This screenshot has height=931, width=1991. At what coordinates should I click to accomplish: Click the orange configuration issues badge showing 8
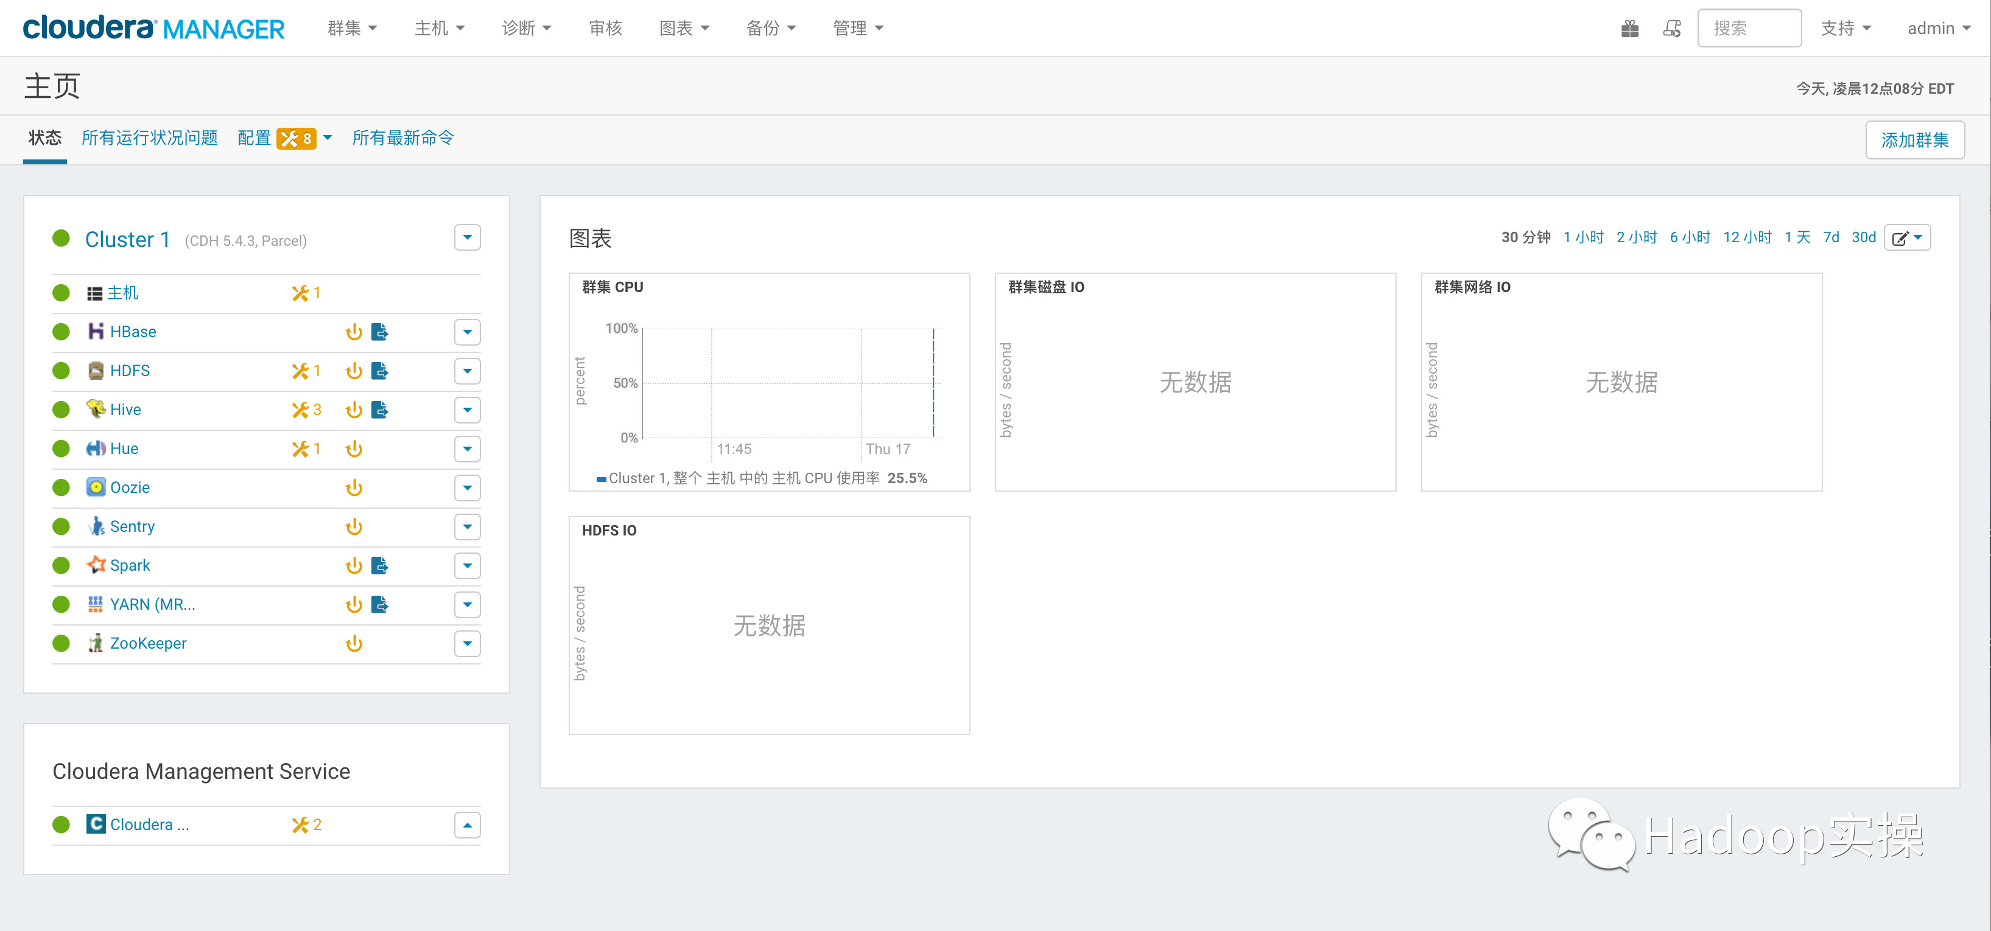coord(296,138)
